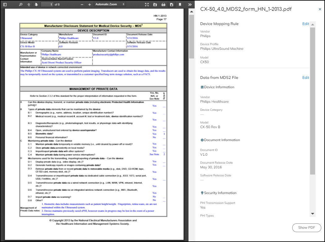Edit the Data from MDS2 File
The image size is (325, 242).
(x=305, y=78)
